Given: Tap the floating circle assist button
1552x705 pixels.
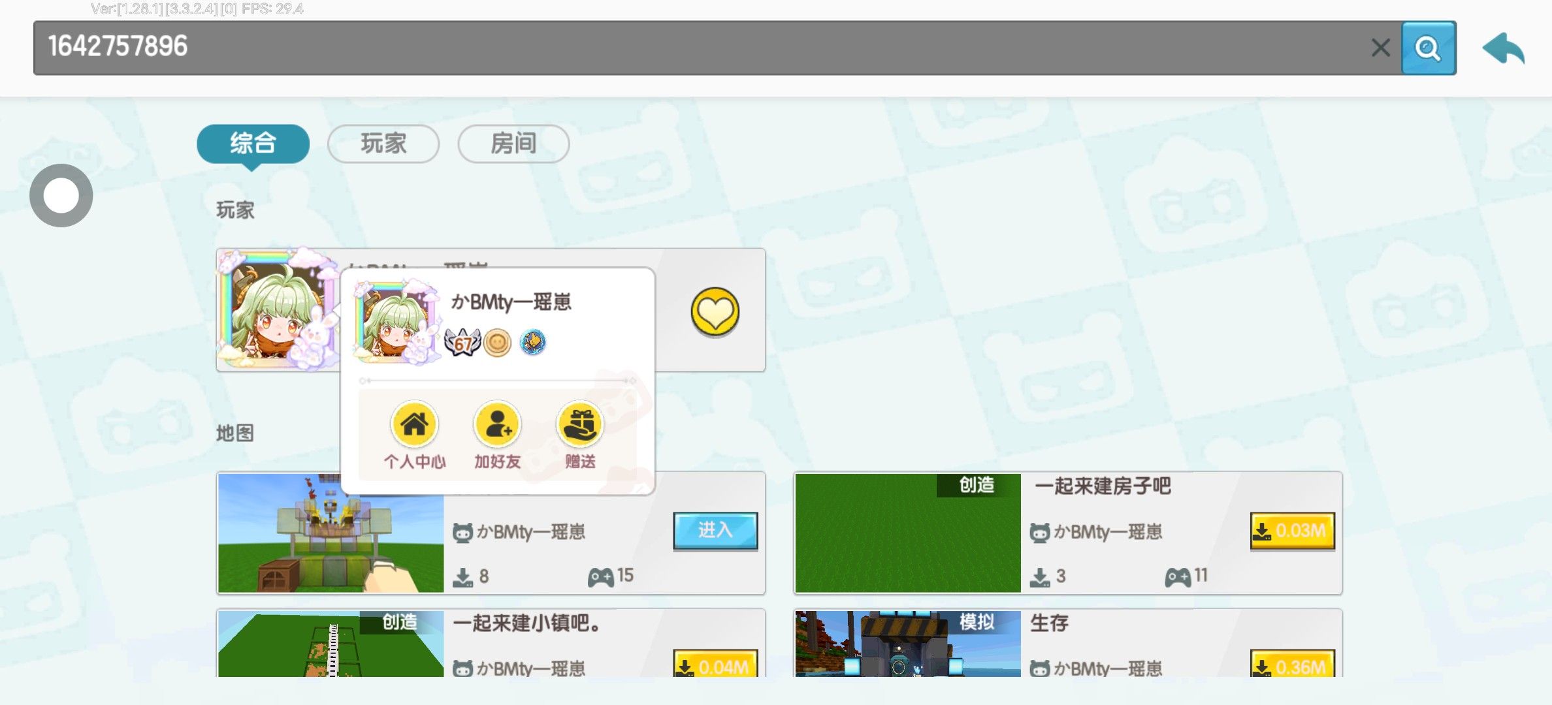Looking at the screenshot, I should [61, 195].
